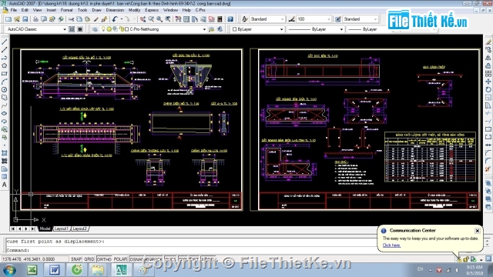
Task: Click the Save icon in toolbar
Action: tap(25, 19)
